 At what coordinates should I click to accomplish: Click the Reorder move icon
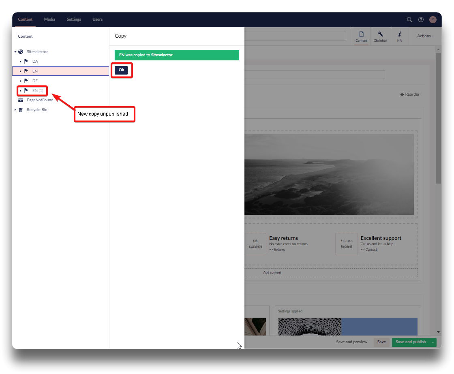point(402,94)
